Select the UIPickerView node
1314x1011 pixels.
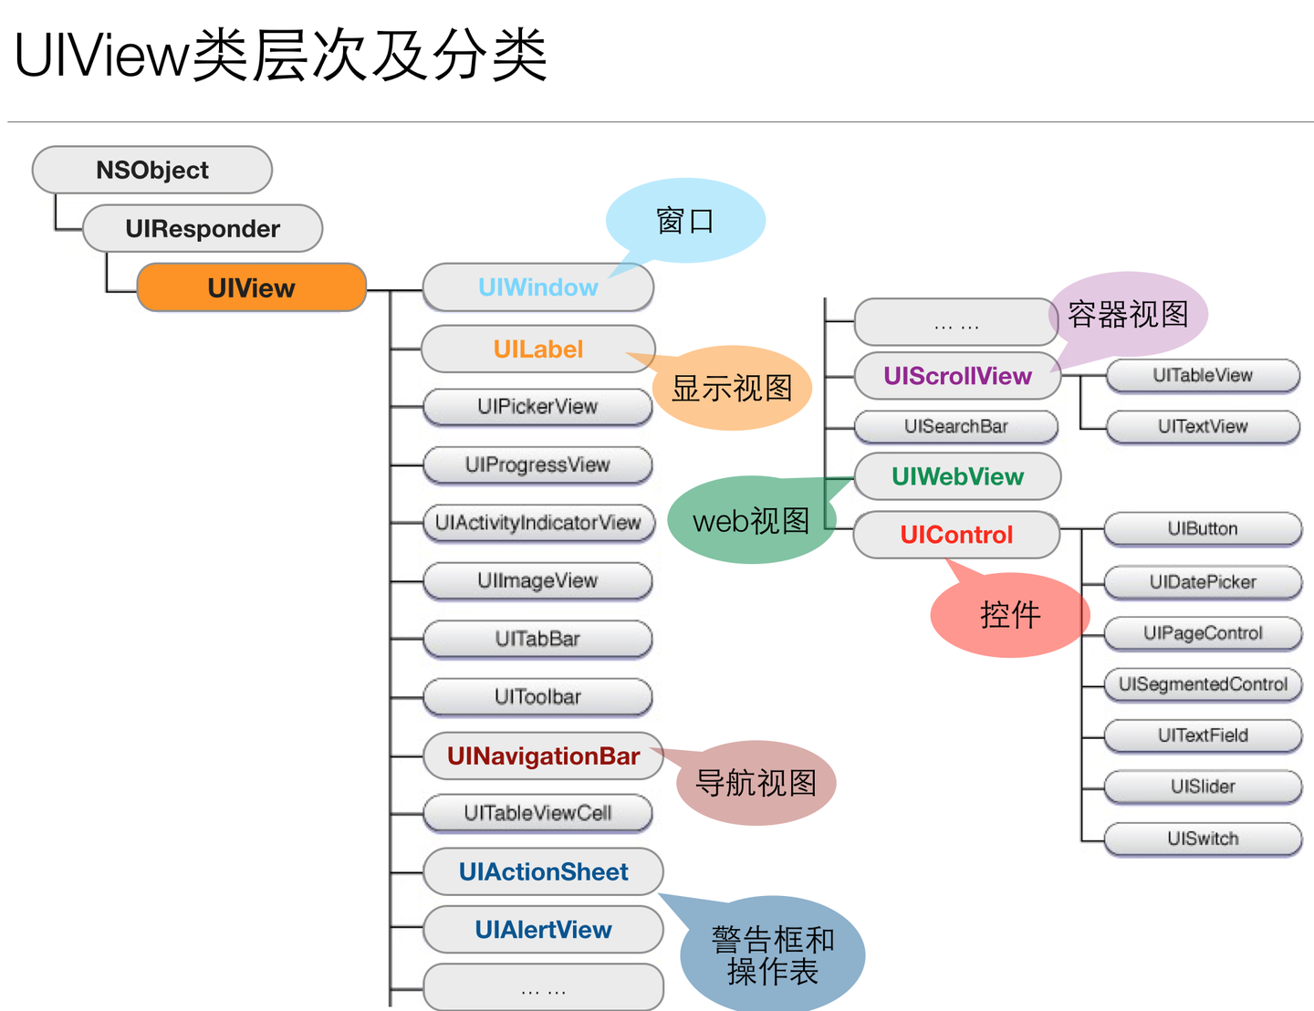tap(537, 407)
